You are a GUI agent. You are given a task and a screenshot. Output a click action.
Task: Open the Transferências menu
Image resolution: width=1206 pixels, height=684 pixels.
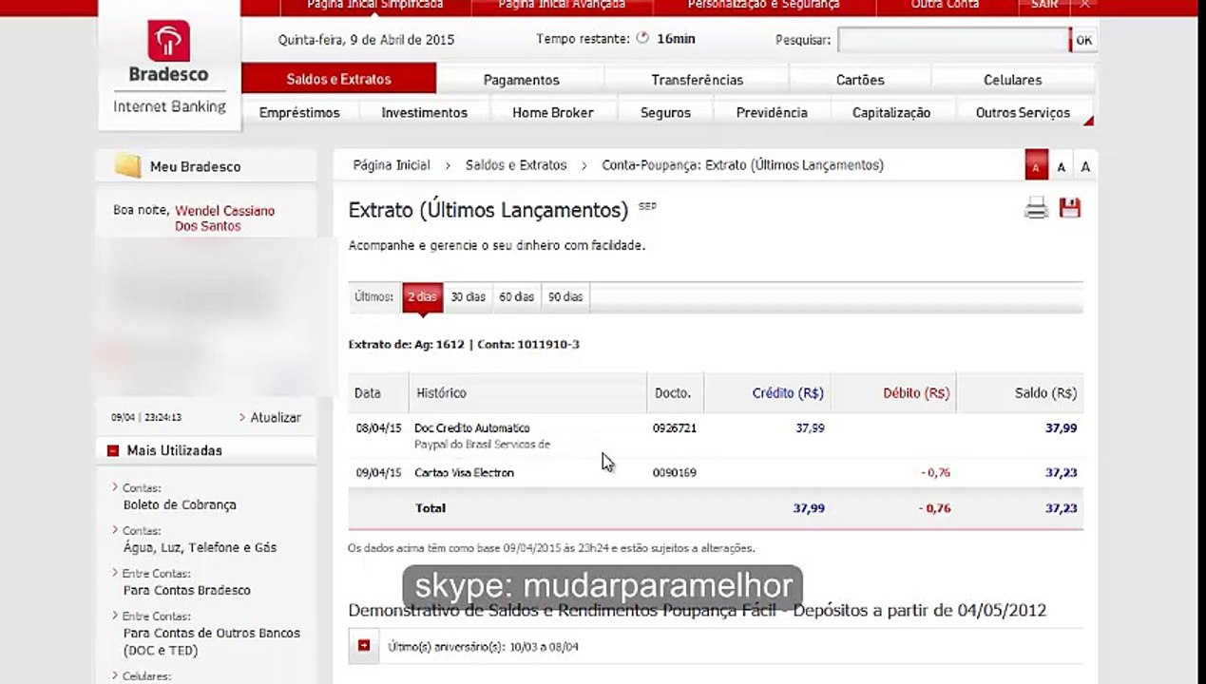pos(698,80)
